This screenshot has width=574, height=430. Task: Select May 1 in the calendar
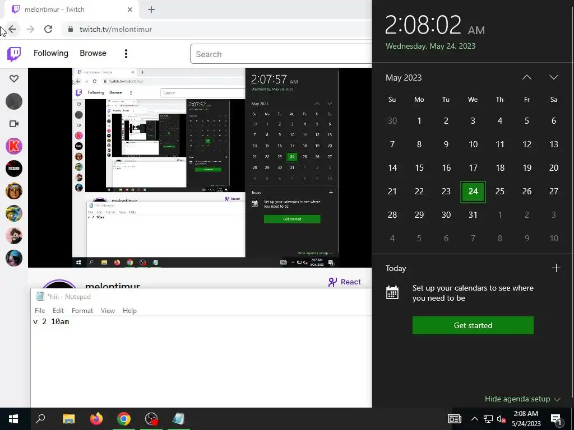(x=419, y=121)
